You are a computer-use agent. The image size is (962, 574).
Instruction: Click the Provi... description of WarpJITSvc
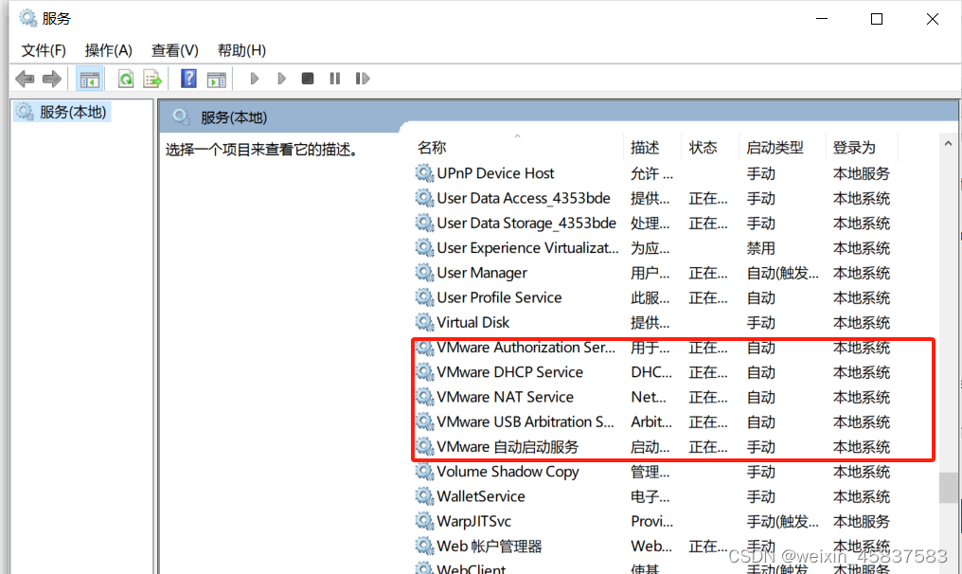coord(651,521)
